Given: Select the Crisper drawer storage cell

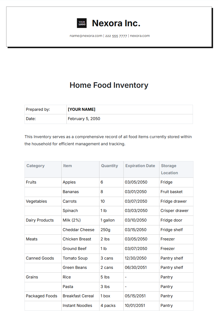Looking at the screenshot, I should click(174, 211).
